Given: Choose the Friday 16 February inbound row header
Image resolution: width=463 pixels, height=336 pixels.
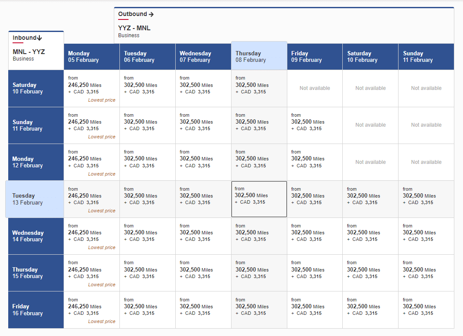Looking at the screenshot, I should coord(35,310).
